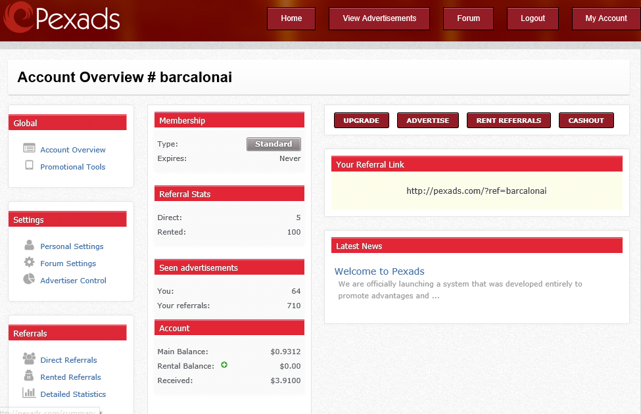Click the Personal Settings person icon
641x414 pixels.
point(29,245)
